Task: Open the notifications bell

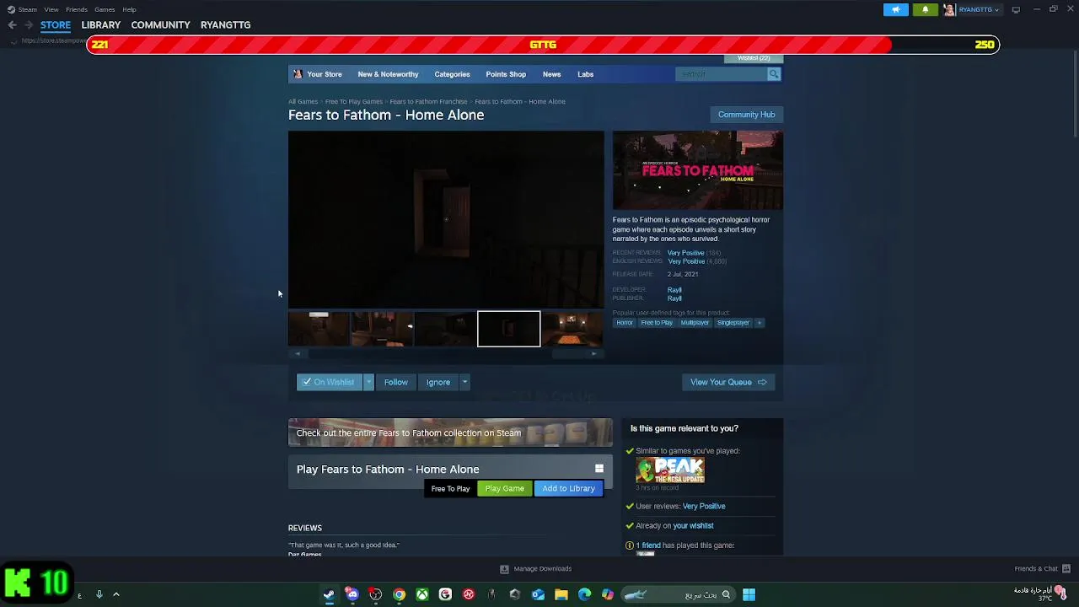Action: (x=925, y=9)
